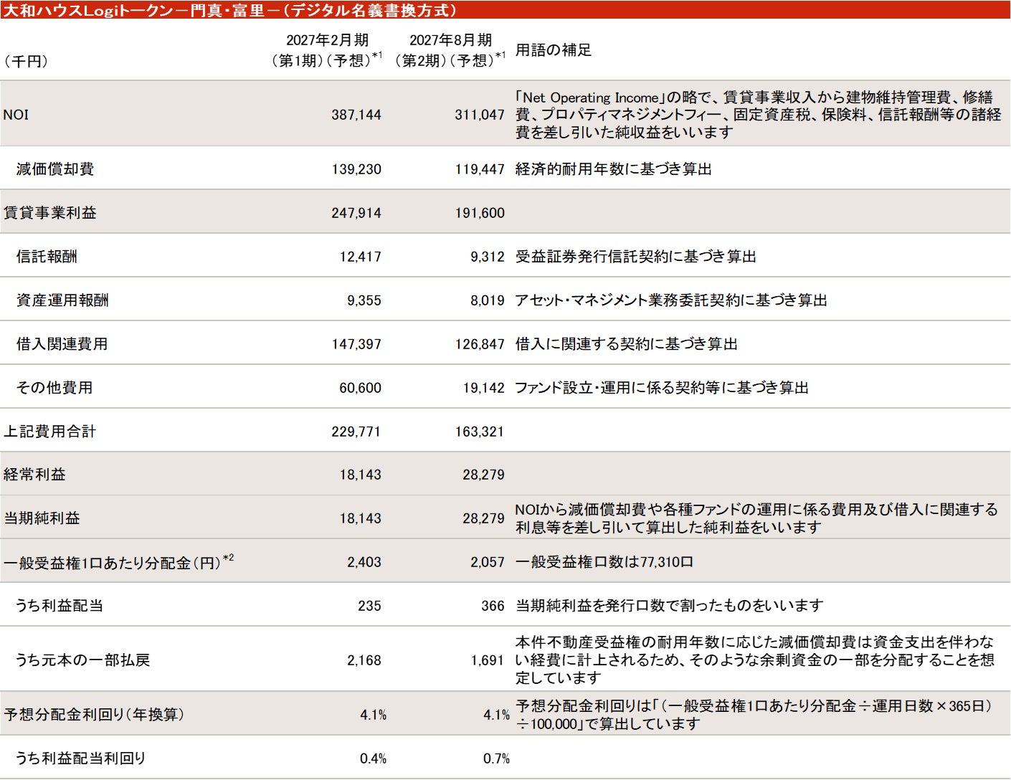Click NOI value 387,144
This screenshot has width=1011, height=780.
(356, 115)
